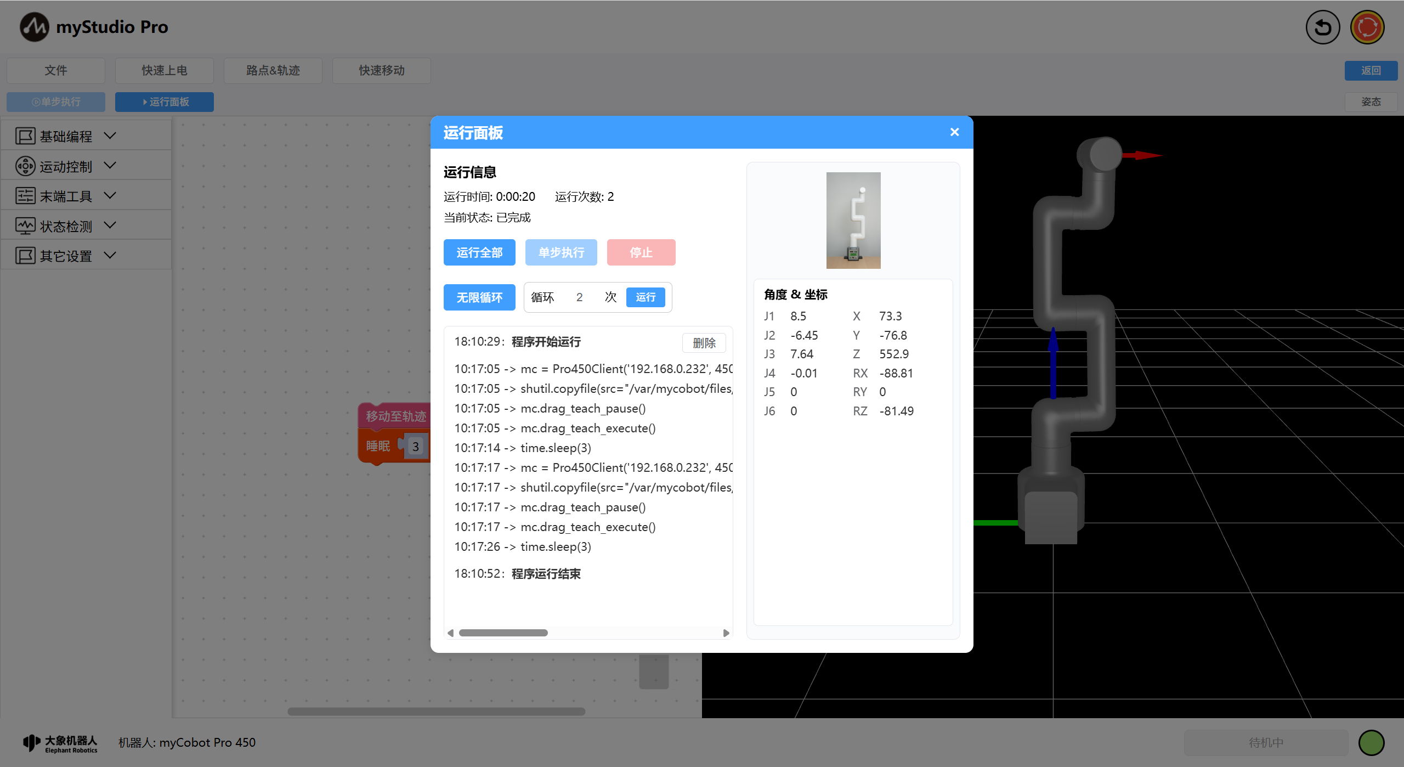This screenshot has height=767, width=1404.
Task: Expand the 基础编程 chevron
Action: click(110, 136)
